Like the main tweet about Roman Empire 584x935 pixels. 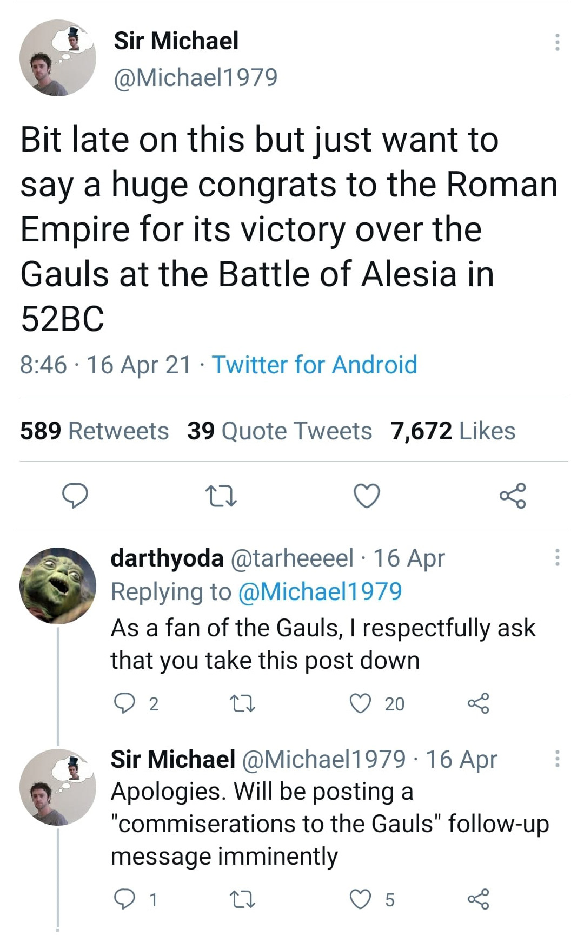[367, 496]
